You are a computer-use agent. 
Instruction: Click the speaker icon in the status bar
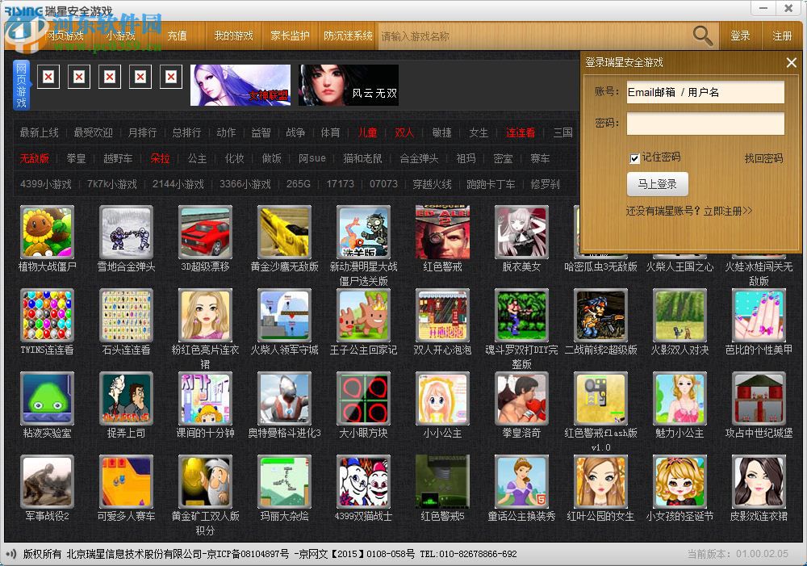coord(10,555)
